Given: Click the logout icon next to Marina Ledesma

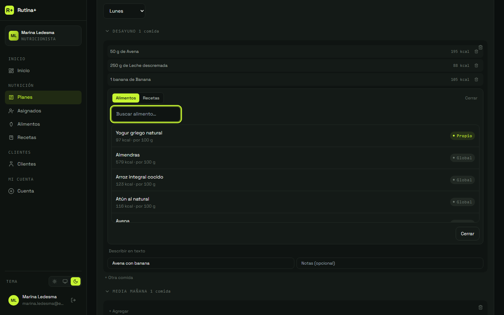Looking at the screenshot, I should coord(73,300).
